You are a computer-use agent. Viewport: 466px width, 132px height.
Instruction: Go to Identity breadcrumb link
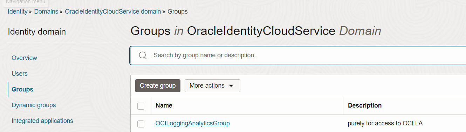(x=18, y=12)
